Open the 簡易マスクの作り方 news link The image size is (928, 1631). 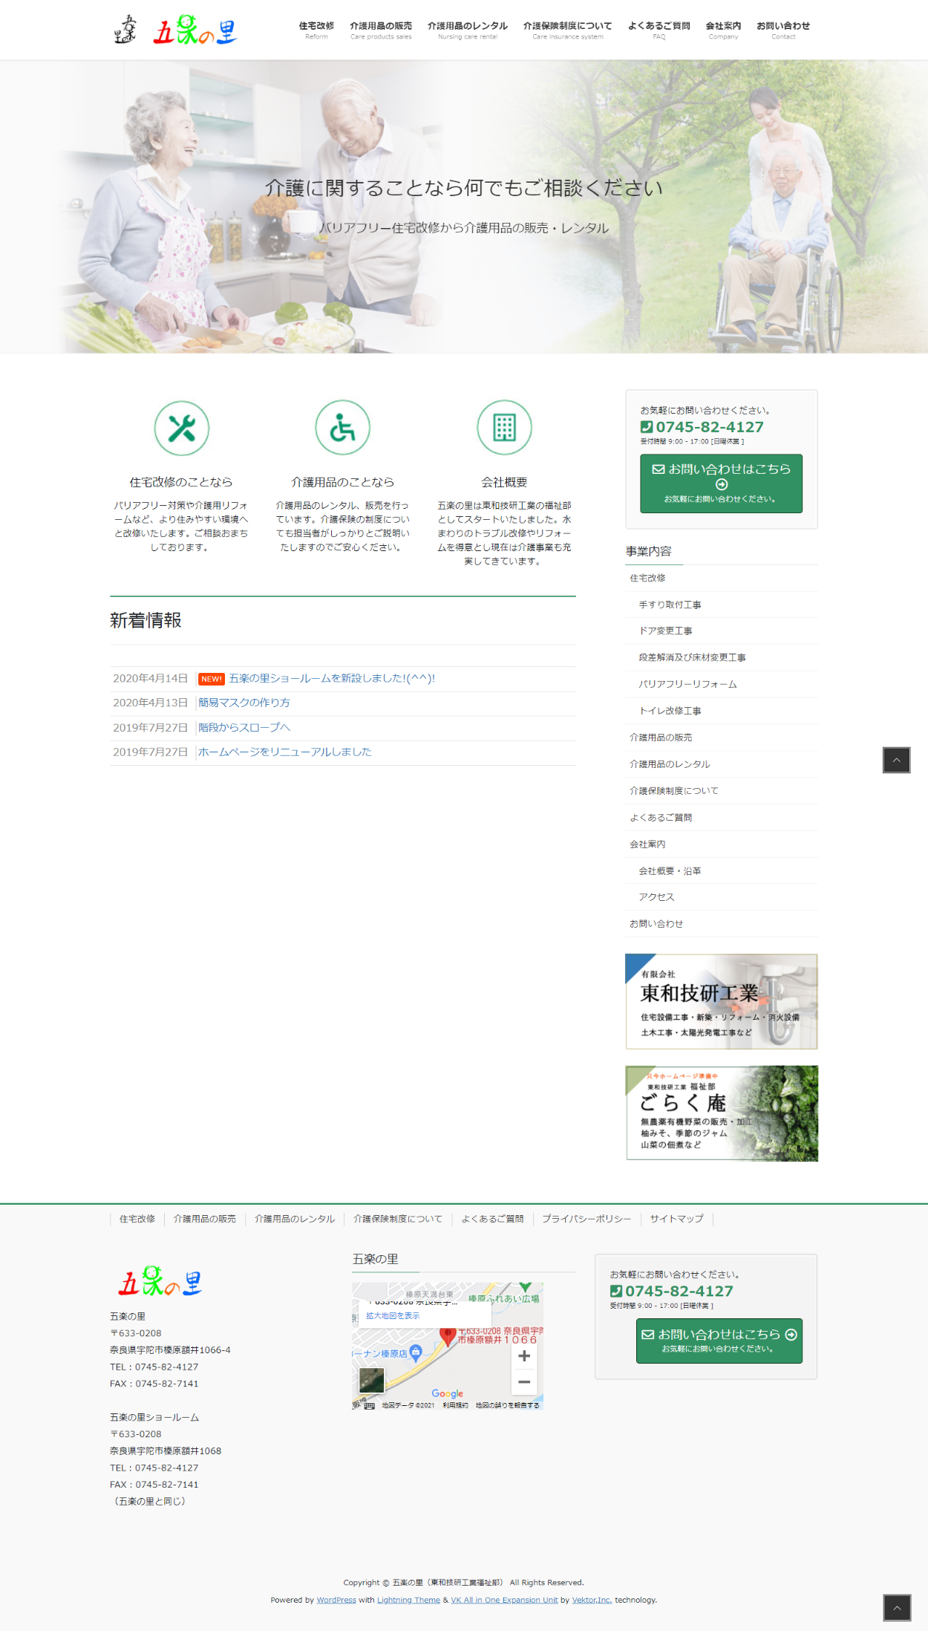(244, 703)
